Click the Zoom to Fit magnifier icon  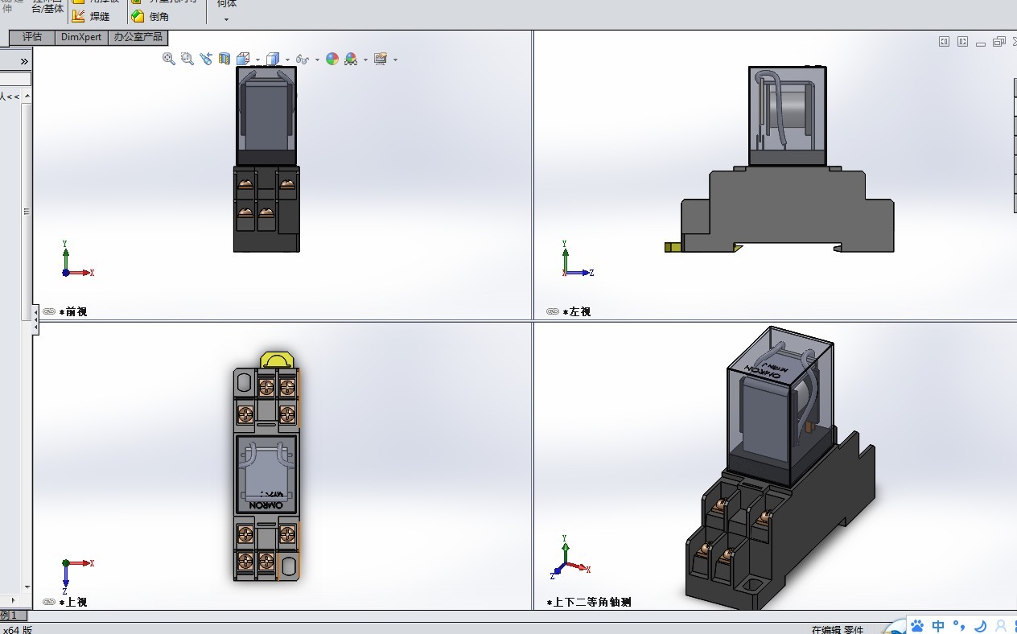[169, 59]
